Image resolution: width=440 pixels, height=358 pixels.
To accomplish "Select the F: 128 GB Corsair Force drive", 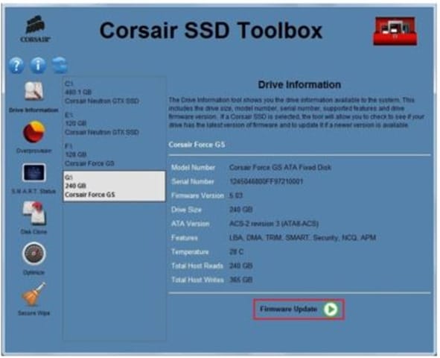I will point(114,155).
